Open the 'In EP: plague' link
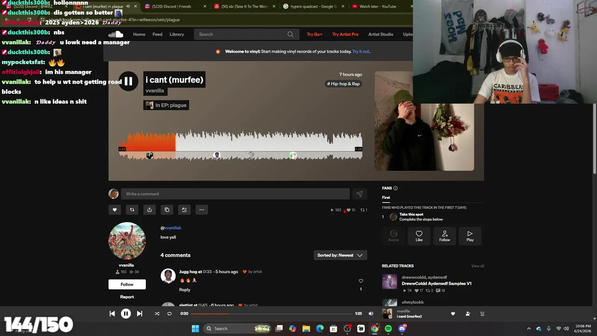 pyautogui.click(x=166, y=105)
